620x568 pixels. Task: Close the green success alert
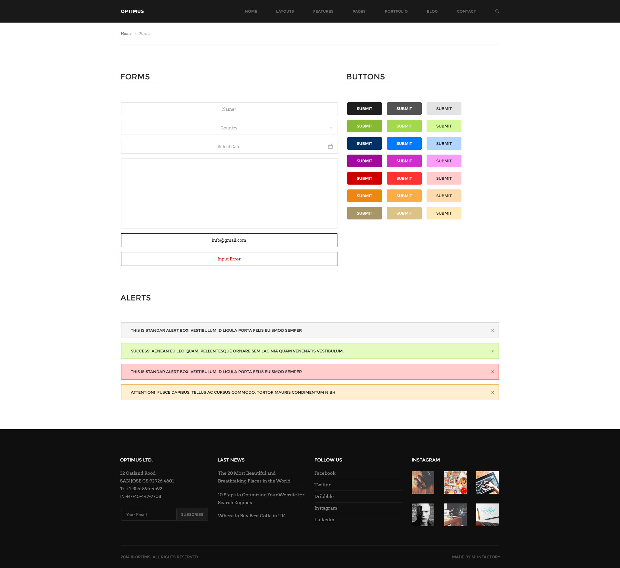point(492,351)
